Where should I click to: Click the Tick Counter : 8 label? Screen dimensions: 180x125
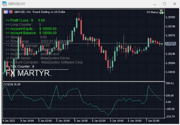pyautogui.click(x=20, y=67)
